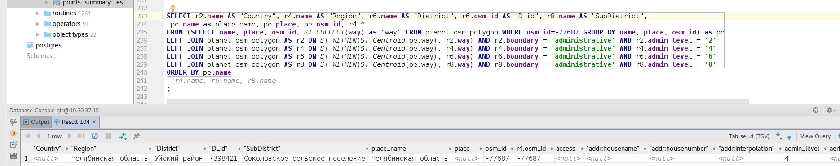Sort by the "Region" column arrows

pyautogui.click(x=150, y=149)
